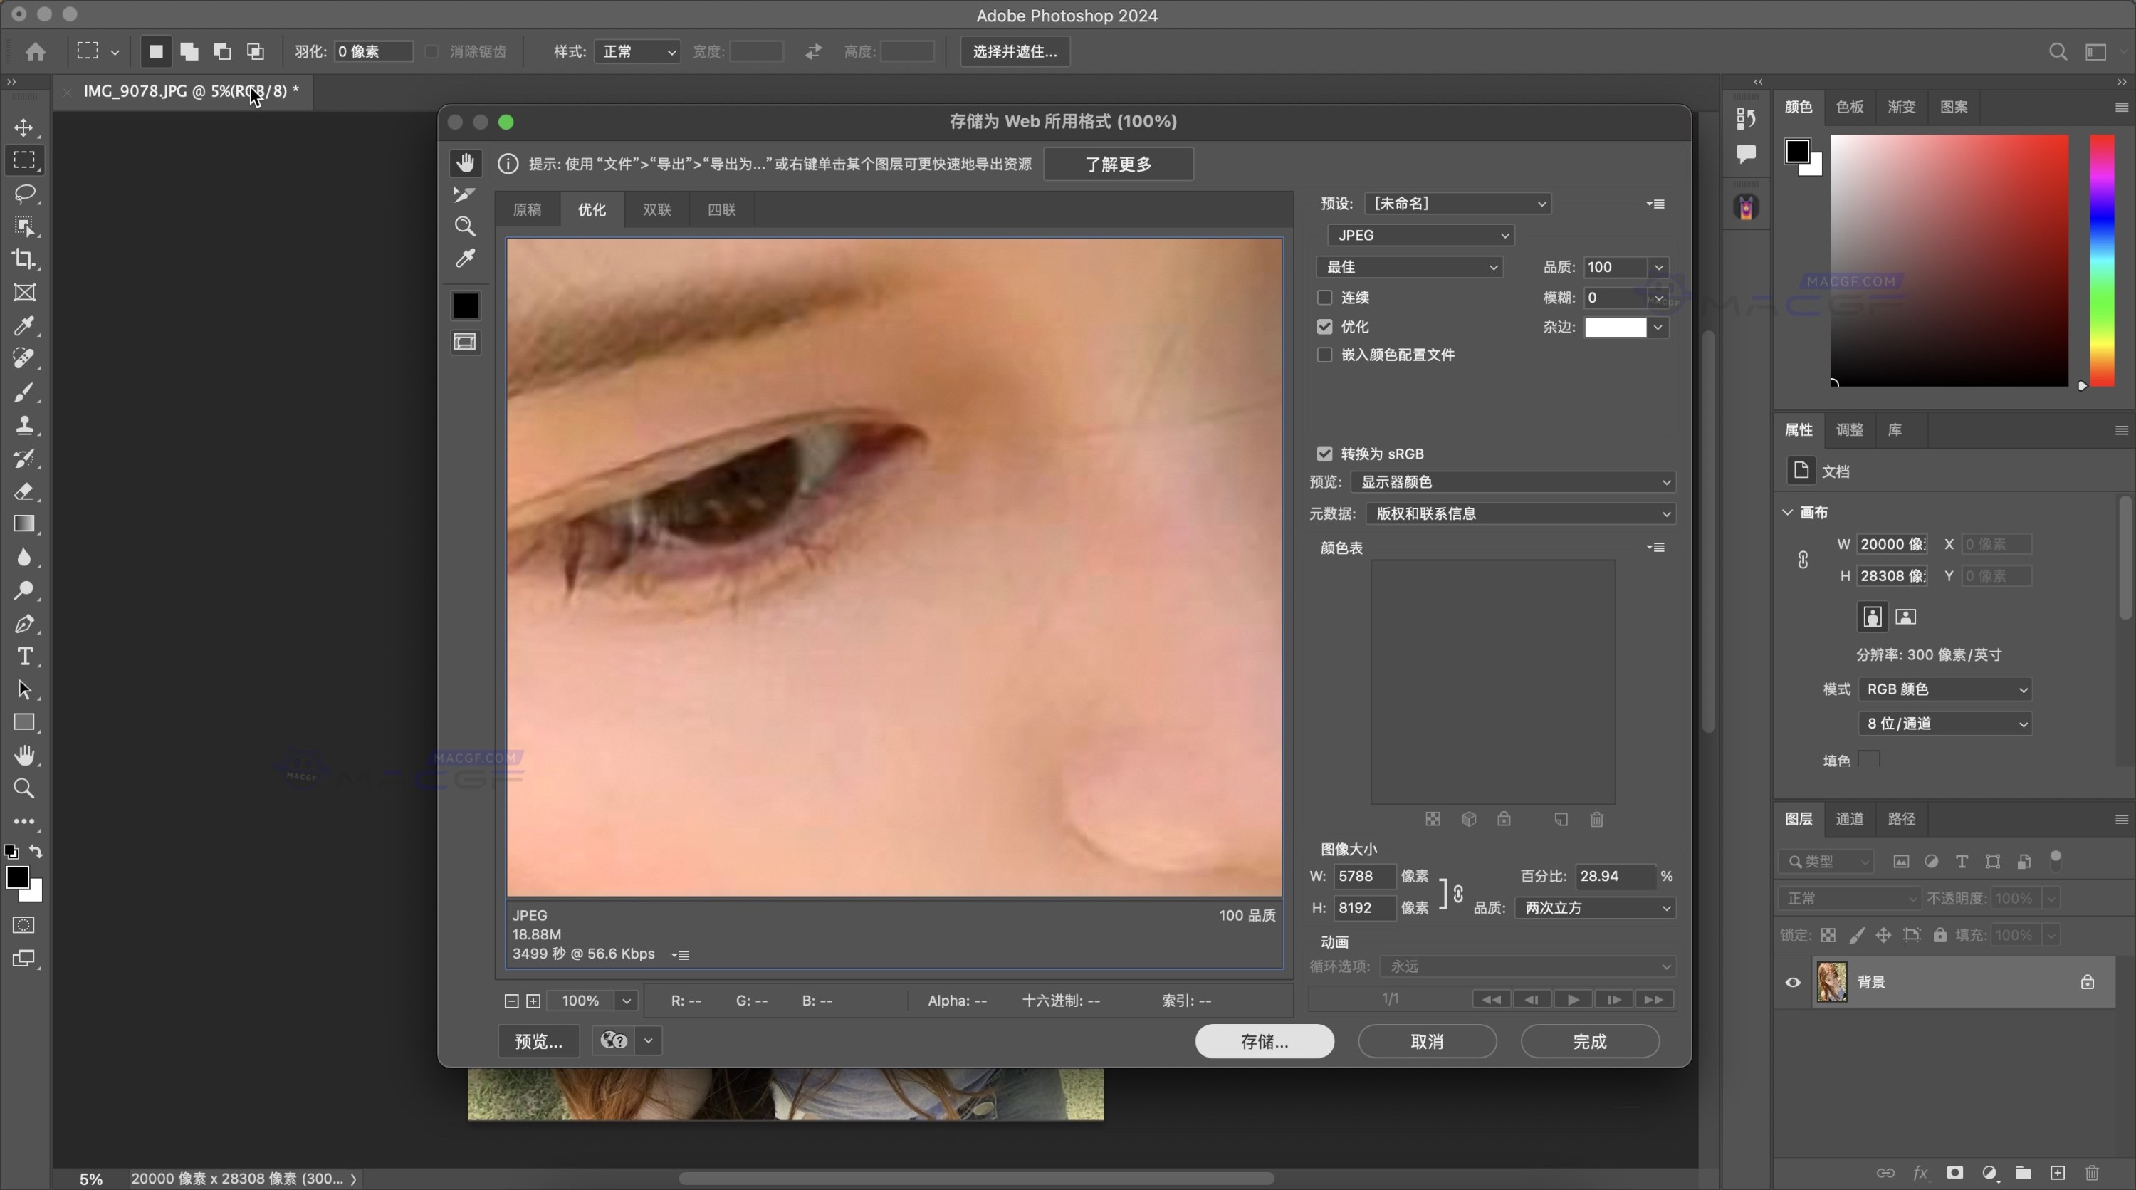
Task: Enable 嵌入颜色配置文件 checkbox
Action: 1324,355
